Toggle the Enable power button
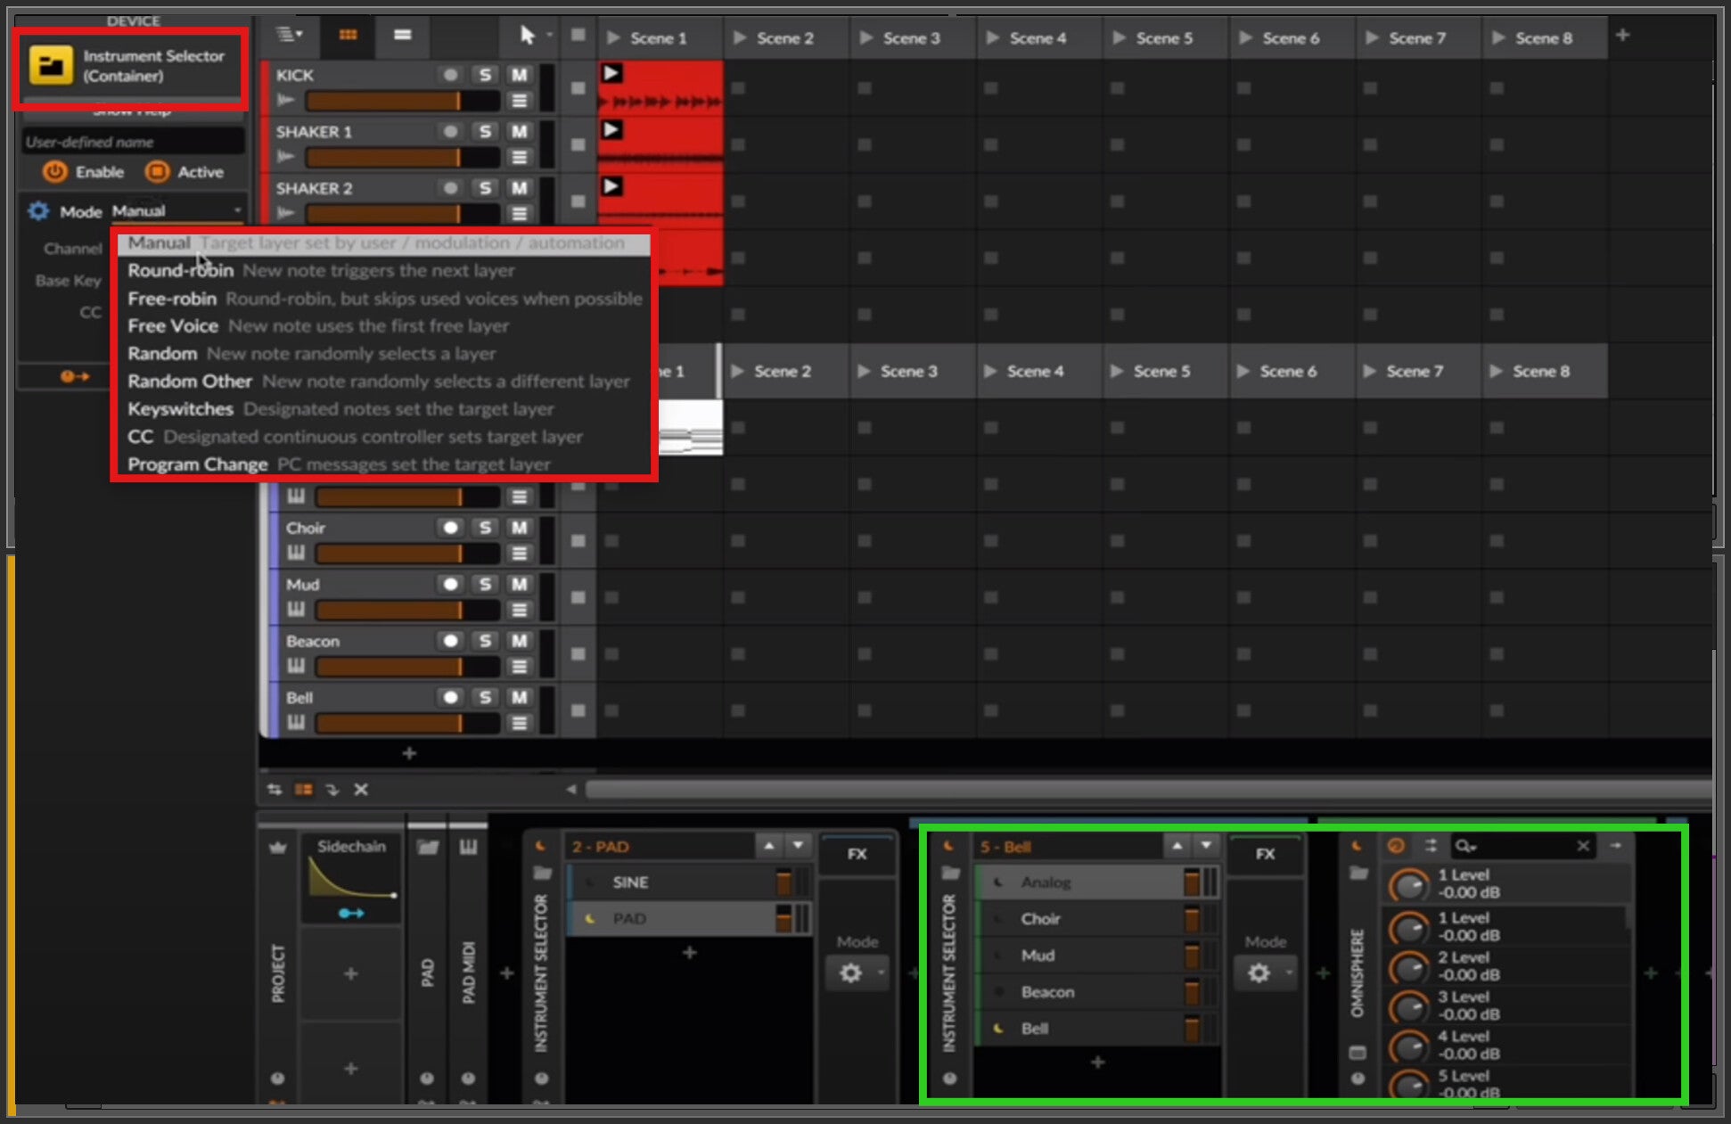Viewport: 1731px width, 1124px height. coord(55,171)
